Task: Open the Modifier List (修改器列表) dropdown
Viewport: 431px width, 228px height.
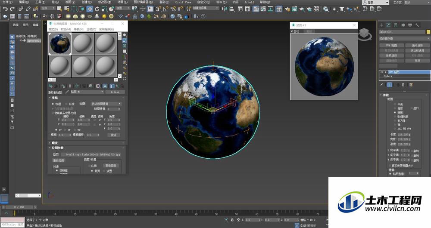Action: coord(404,38)
